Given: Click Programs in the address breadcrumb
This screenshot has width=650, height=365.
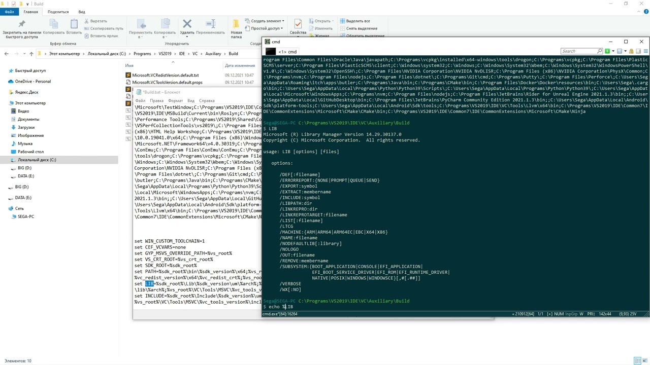Looking at the screenshot, I should point(143,54).
